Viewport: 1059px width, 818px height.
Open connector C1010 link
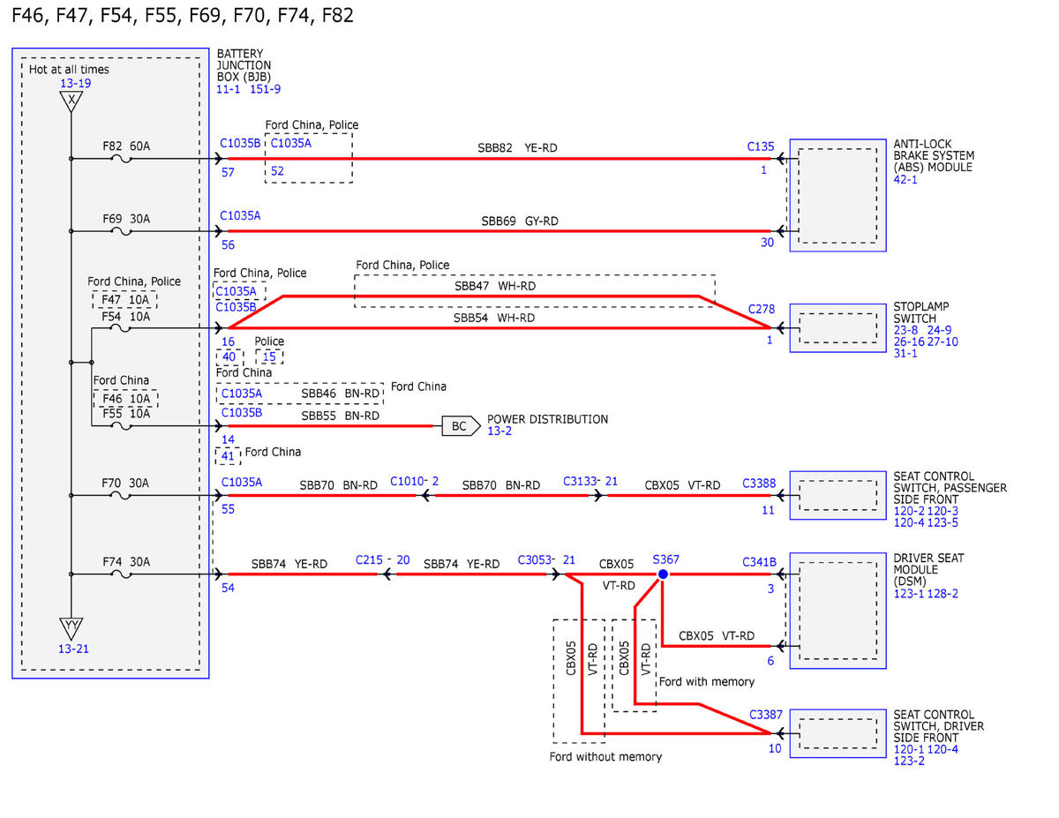406,481
